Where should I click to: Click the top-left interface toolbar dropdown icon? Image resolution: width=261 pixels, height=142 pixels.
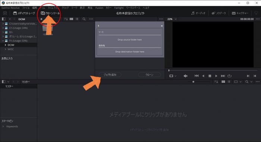[5, 13]
